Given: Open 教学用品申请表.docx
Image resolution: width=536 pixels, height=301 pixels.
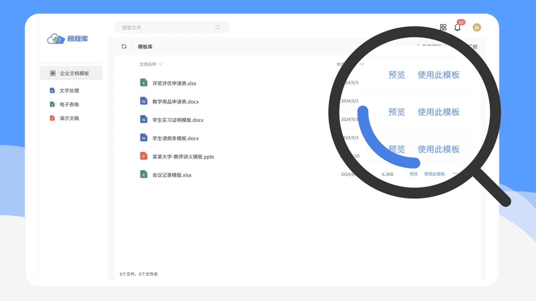Looking at the screenshot, I should 175,102.
